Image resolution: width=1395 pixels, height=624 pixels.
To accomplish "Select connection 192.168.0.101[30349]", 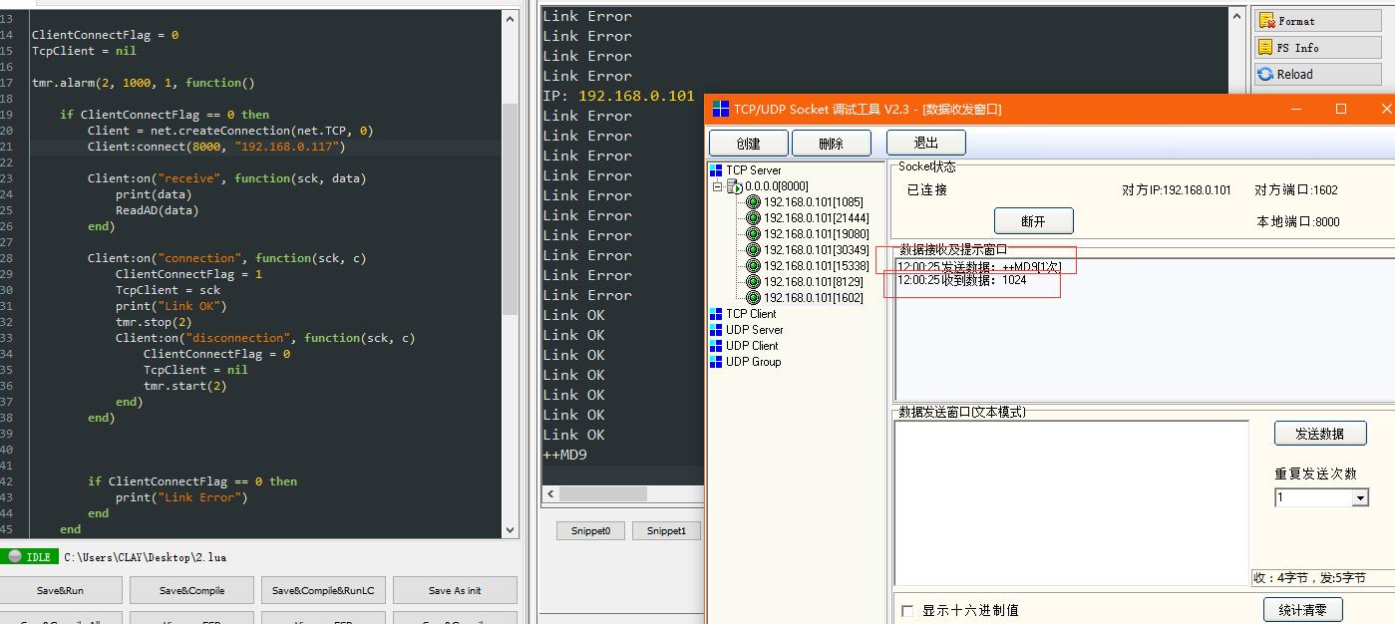I will 816,250.
